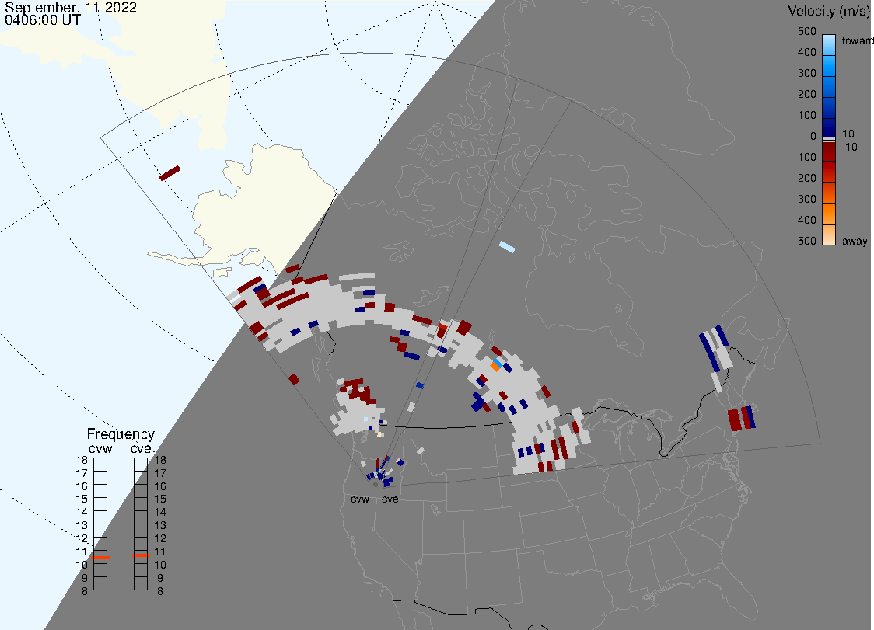The width and height of the screenshot is (874, 630).
Task: Click the 18 label right of the cve frequency bar
Action: click(x=160, y=460)
